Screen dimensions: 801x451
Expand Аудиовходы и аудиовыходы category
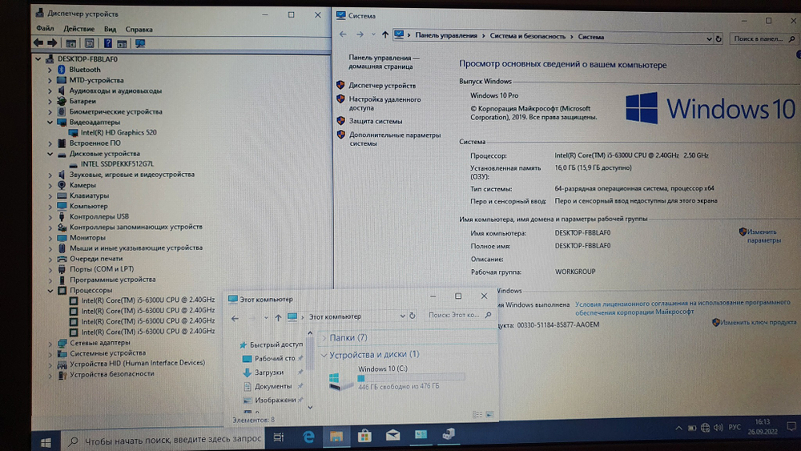[50, 91]
